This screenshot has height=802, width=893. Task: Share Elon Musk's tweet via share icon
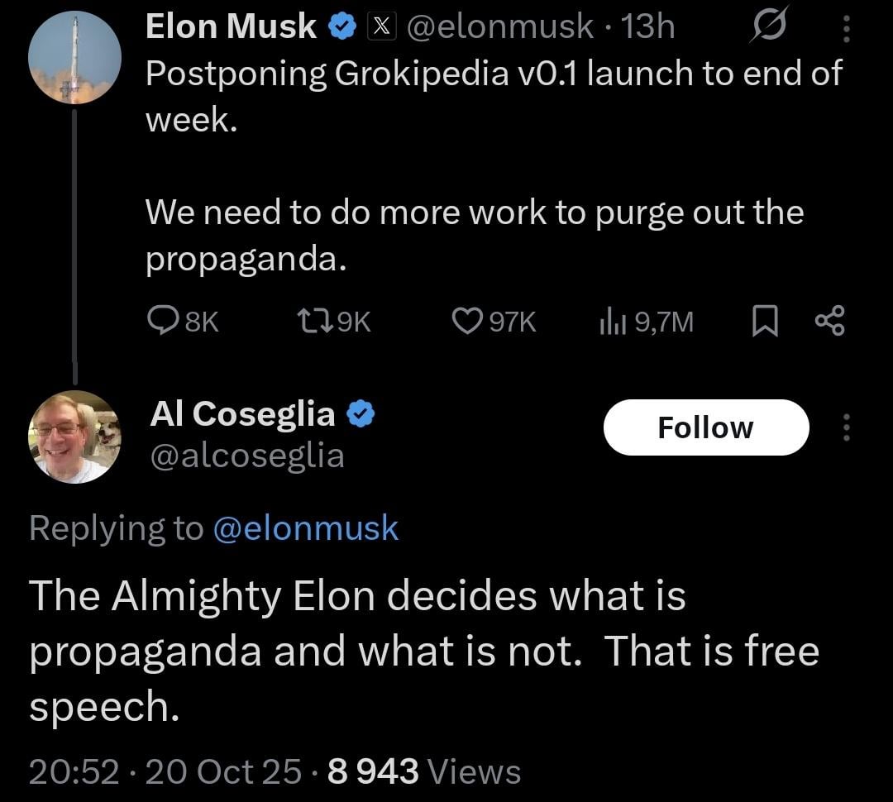point(829,320)
